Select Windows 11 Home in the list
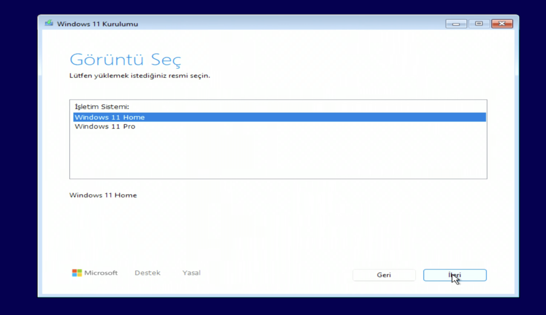This screenshot has width=546, height=315. (280, 117)
